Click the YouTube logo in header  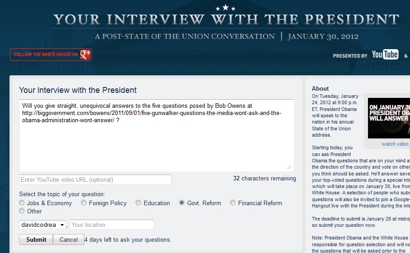coord(385,55)
